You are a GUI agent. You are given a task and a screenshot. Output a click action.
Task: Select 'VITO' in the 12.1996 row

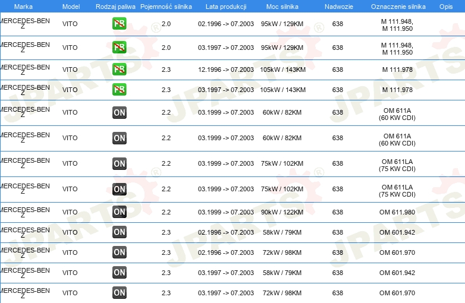(70, 70)
